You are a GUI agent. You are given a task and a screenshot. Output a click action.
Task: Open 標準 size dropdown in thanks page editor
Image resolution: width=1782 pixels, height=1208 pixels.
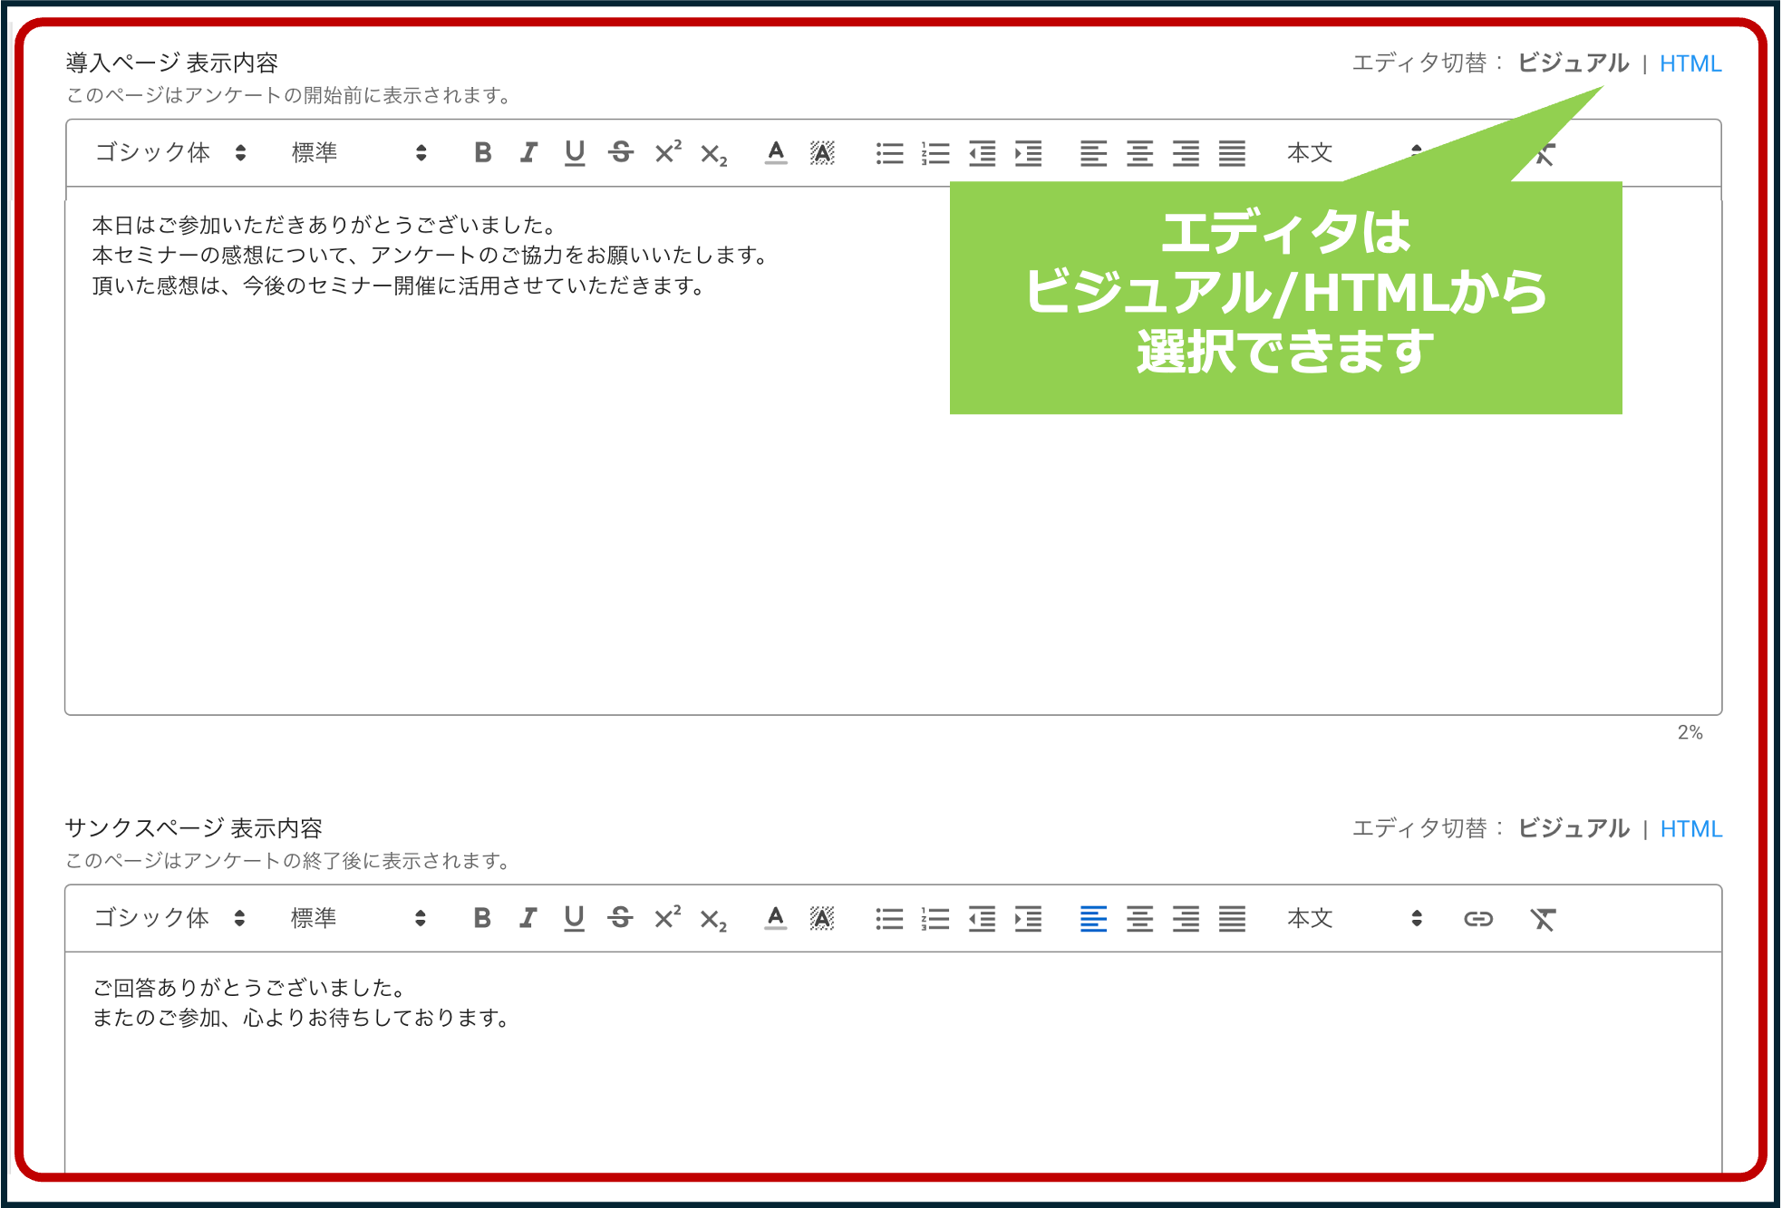click(358, 918)
